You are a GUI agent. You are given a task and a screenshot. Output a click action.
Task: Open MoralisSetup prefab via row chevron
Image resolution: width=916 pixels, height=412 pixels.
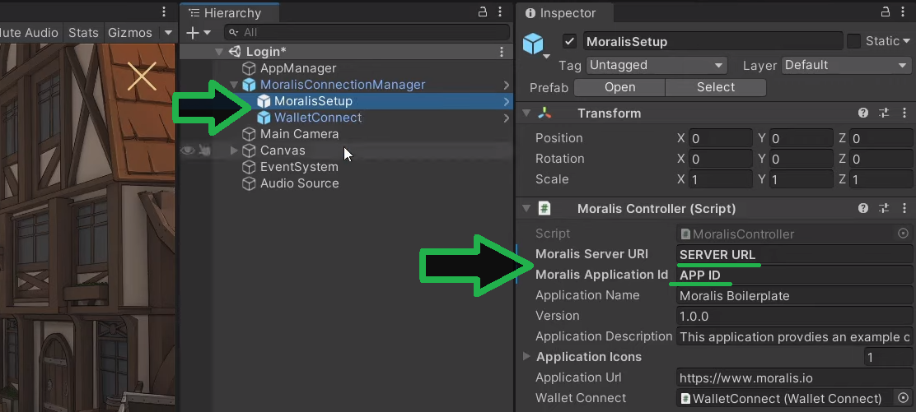pos(506,101)
